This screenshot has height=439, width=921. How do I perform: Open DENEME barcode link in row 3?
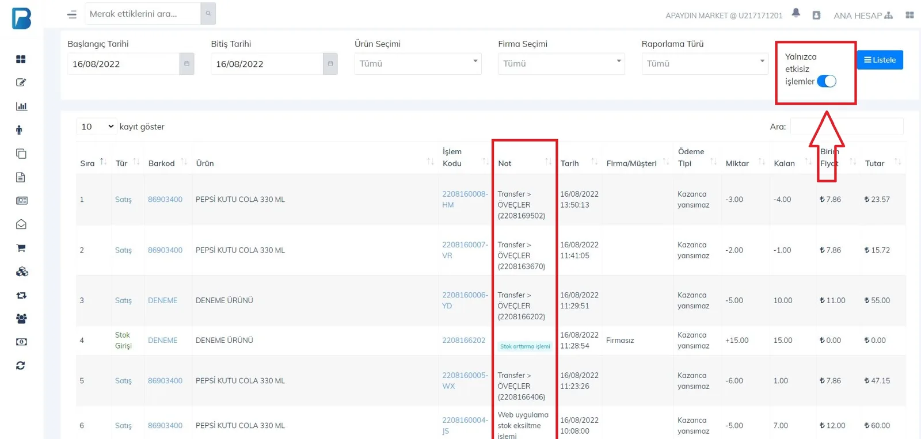pyautogui.click(x=163, y=300)
